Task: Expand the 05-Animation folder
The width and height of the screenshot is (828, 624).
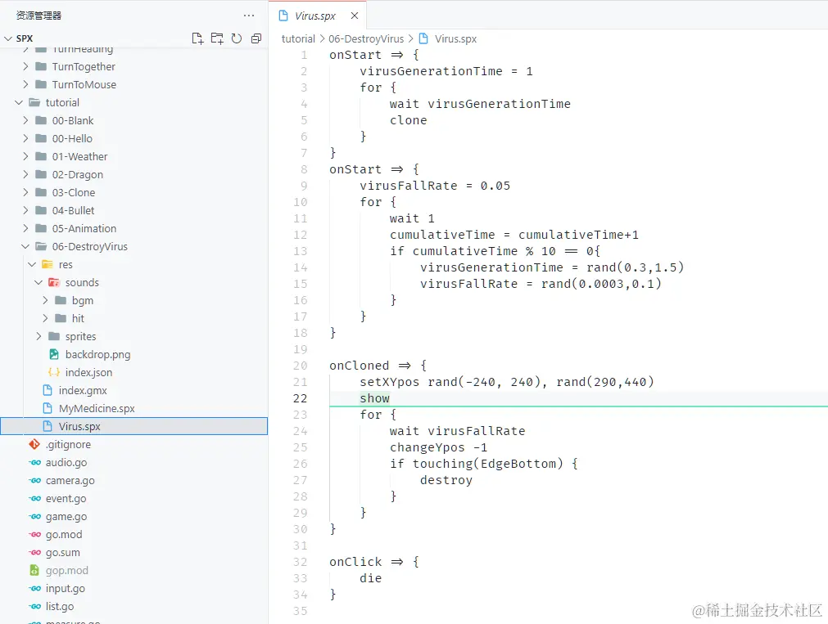Action: [25, 228]
